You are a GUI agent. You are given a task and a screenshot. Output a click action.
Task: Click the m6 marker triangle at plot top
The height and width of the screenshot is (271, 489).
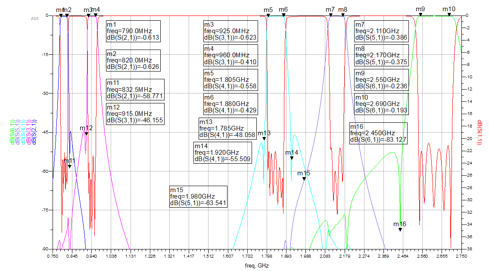(283, 16)
